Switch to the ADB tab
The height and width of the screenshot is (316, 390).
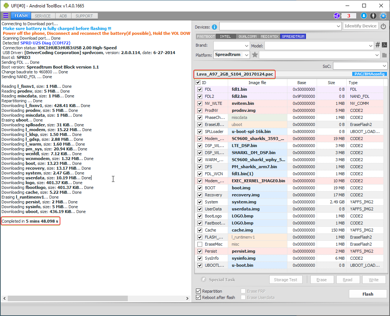pyautogui.click(x=63, y=16)
